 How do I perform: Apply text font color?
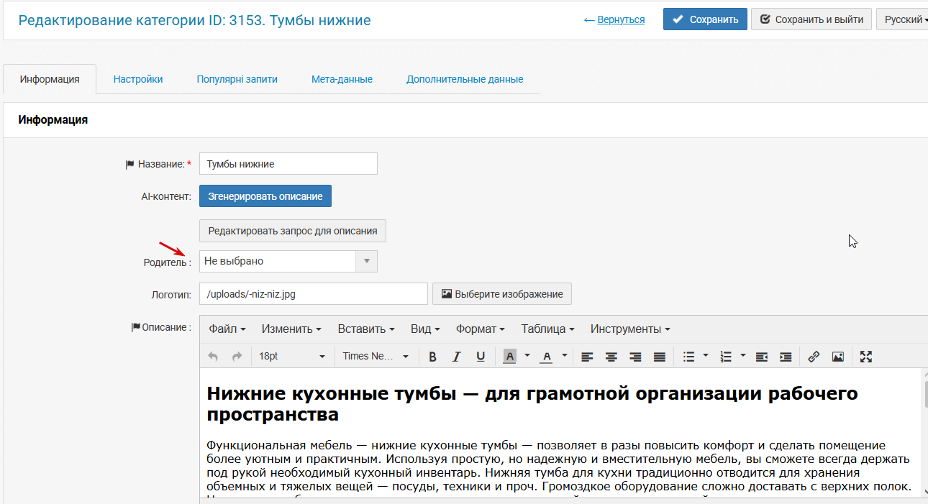(546, 357)
